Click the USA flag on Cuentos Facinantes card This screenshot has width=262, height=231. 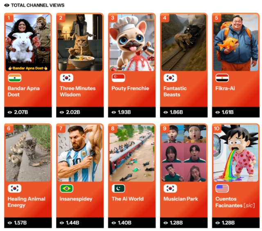coord(222,188)
